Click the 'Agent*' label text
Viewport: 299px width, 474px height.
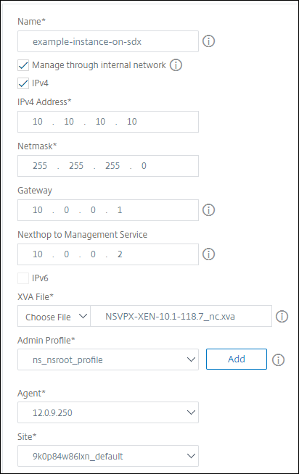pos(31,394)
